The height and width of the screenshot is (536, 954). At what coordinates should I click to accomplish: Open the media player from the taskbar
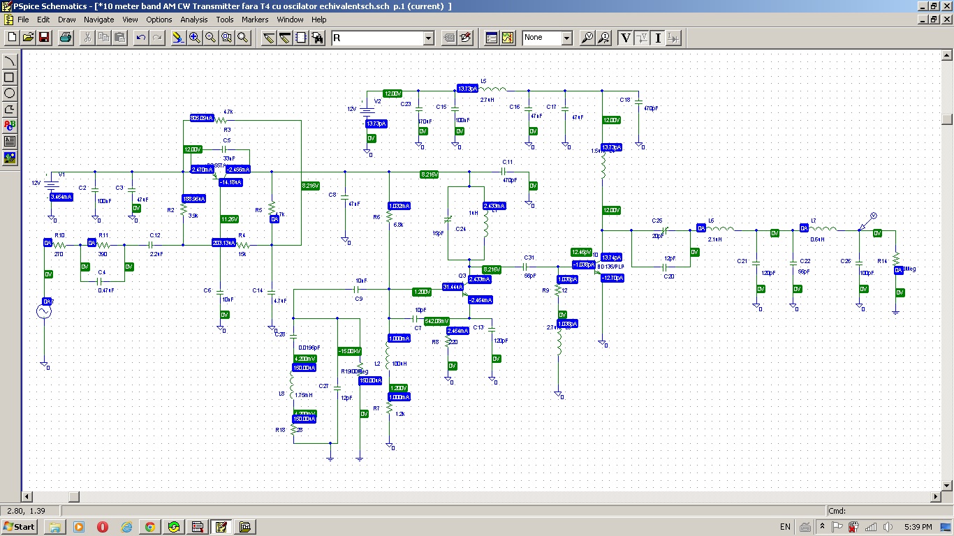pos(79,526)
